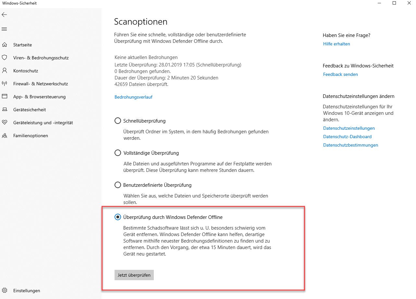Click the heart icon for Geräteleistung und -integrität
The height and width of the screenshot is (299, 416).
(5, 123)
